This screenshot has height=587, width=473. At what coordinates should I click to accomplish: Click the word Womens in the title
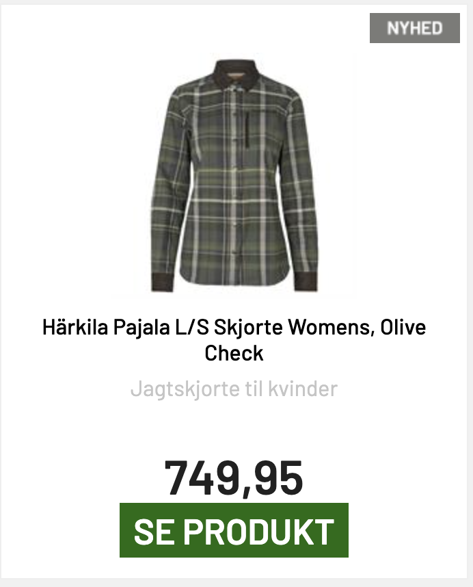[x=331, y=327]
